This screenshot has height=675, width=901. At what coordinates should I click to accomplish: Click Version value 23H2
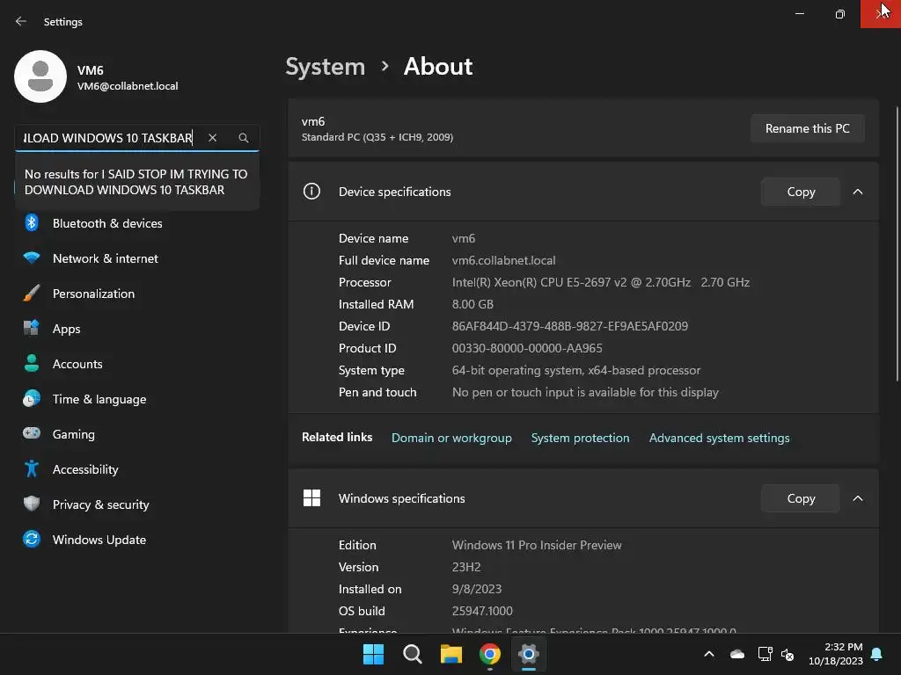point(466,567)
